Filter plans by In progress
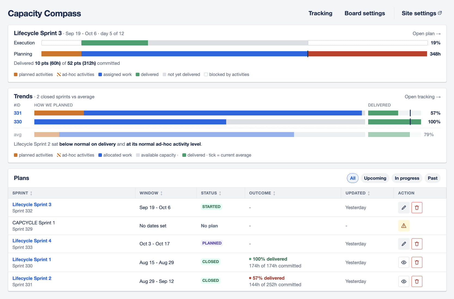This screenshot has height=299, width=454. [407, 178]
